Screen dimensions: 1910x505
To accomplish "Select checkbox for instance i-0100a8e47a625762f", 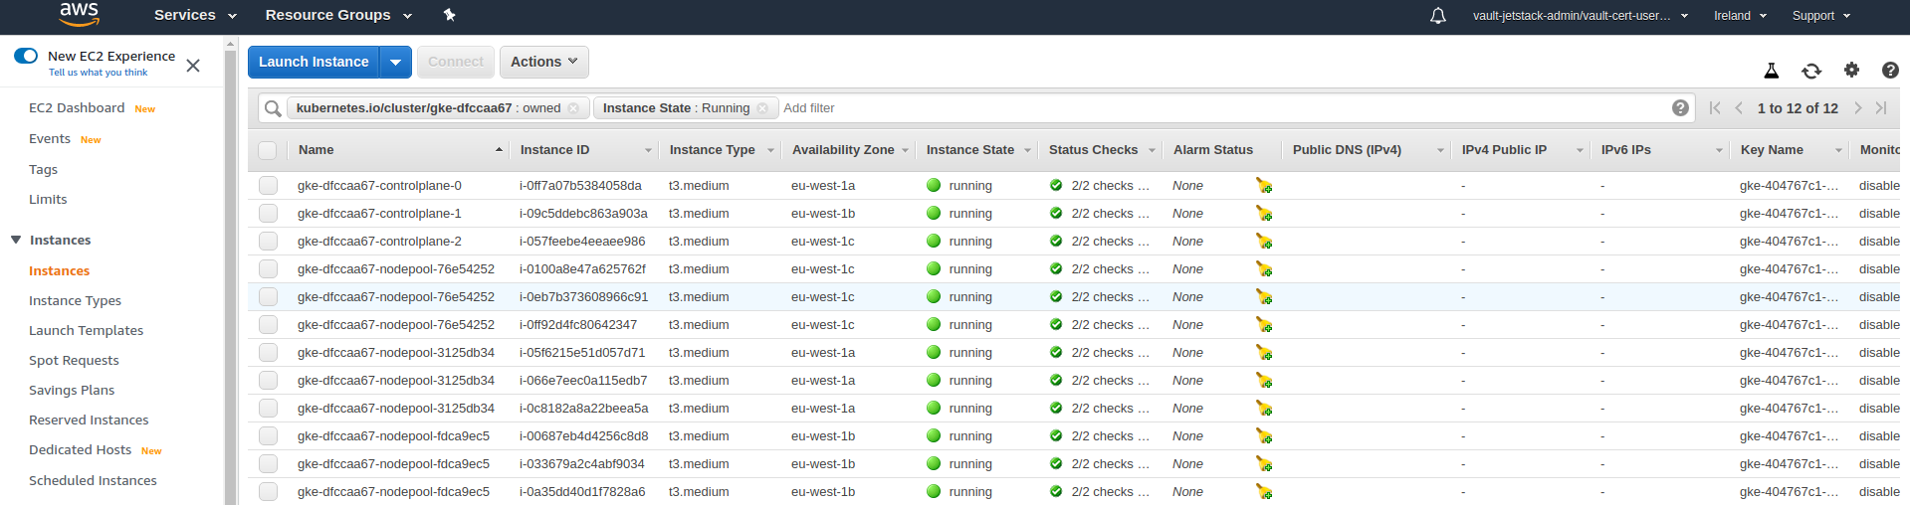I will click(x=268, y=269).
